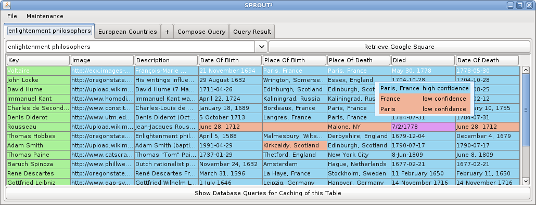This screenshot has width=536, height=205.
Task: Click the 'La Haye, France' cell
Action: [x=295, y=173]
